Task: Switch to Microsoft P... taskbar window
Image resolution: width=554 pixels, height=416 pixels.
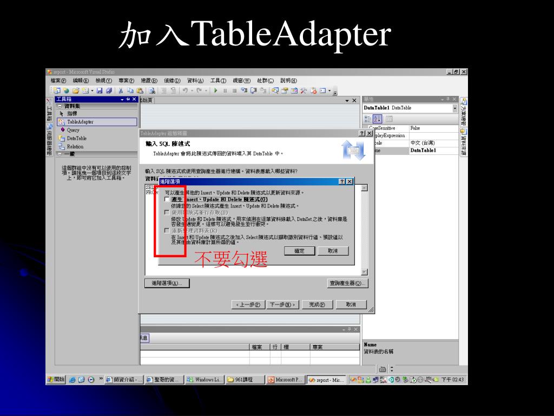Action: coord(285,380)
